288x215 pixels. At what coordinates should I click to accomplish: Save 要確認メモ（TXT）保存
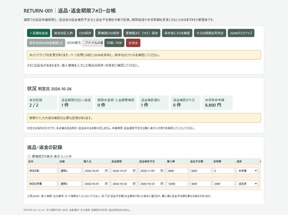[x=142, y=33]
